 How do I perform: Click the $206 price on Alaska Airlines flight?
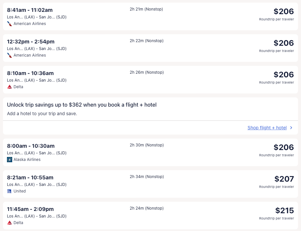(x=284, y=147)
